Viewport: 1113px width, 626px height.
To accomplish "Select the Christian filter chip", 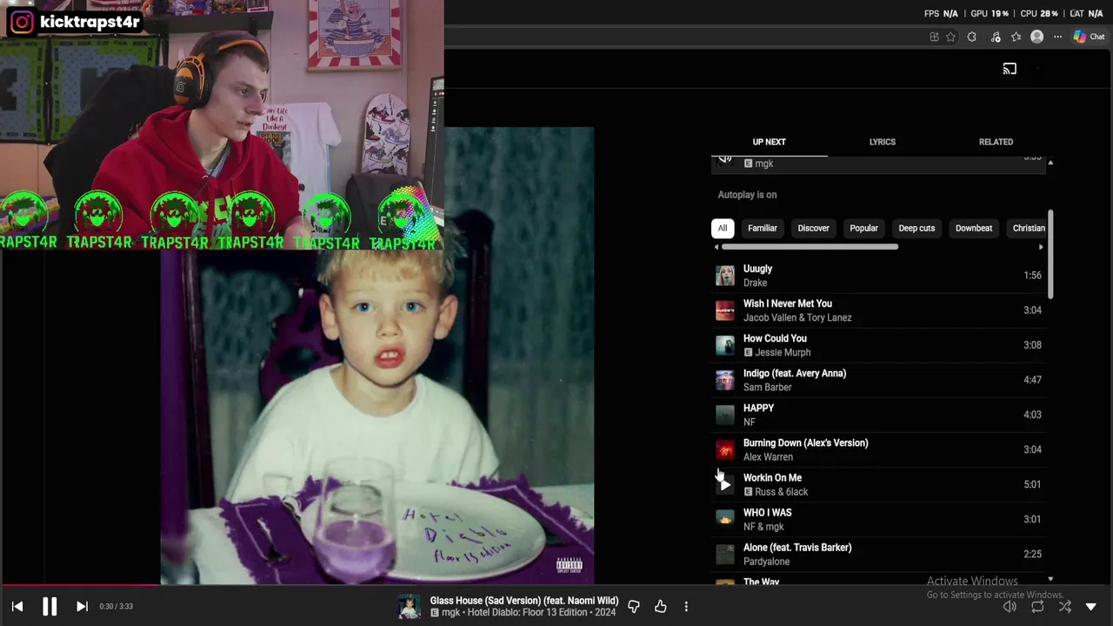I will point(1028,228).
